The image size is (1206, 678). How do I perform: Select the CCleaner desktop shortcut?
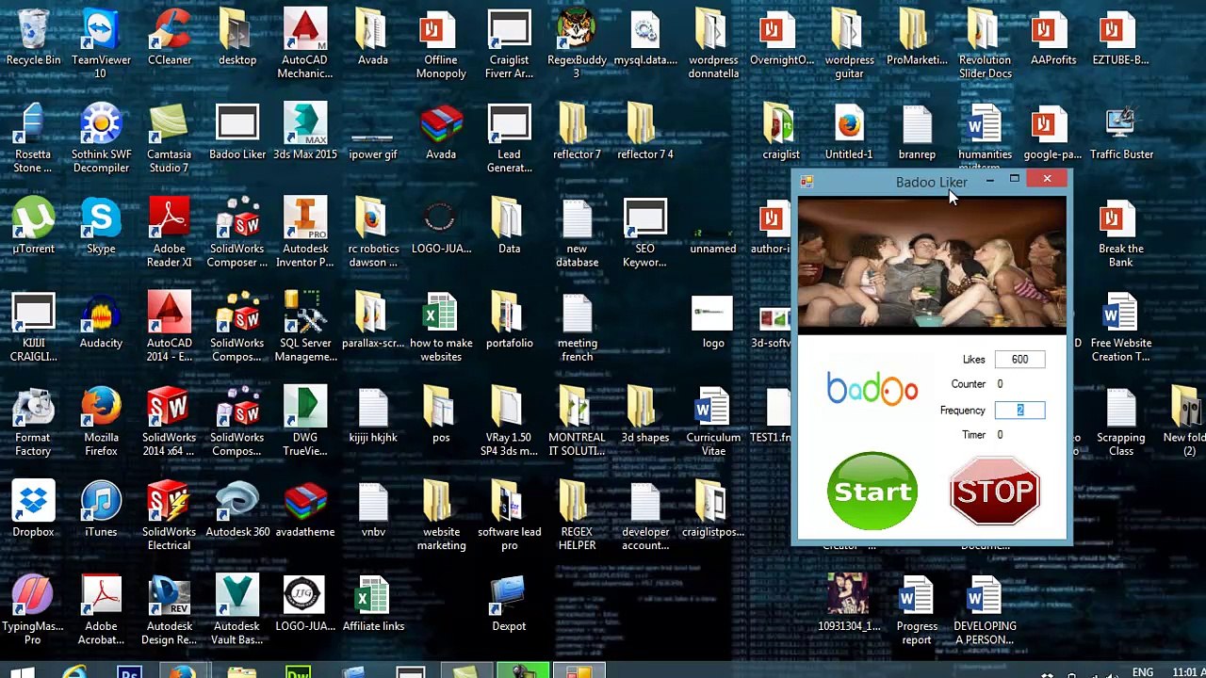(x=170, y=38)
